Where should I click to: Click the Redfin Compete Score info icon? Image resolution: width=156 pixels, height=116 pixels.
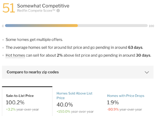pyautogui.click(x=58, y=11)
